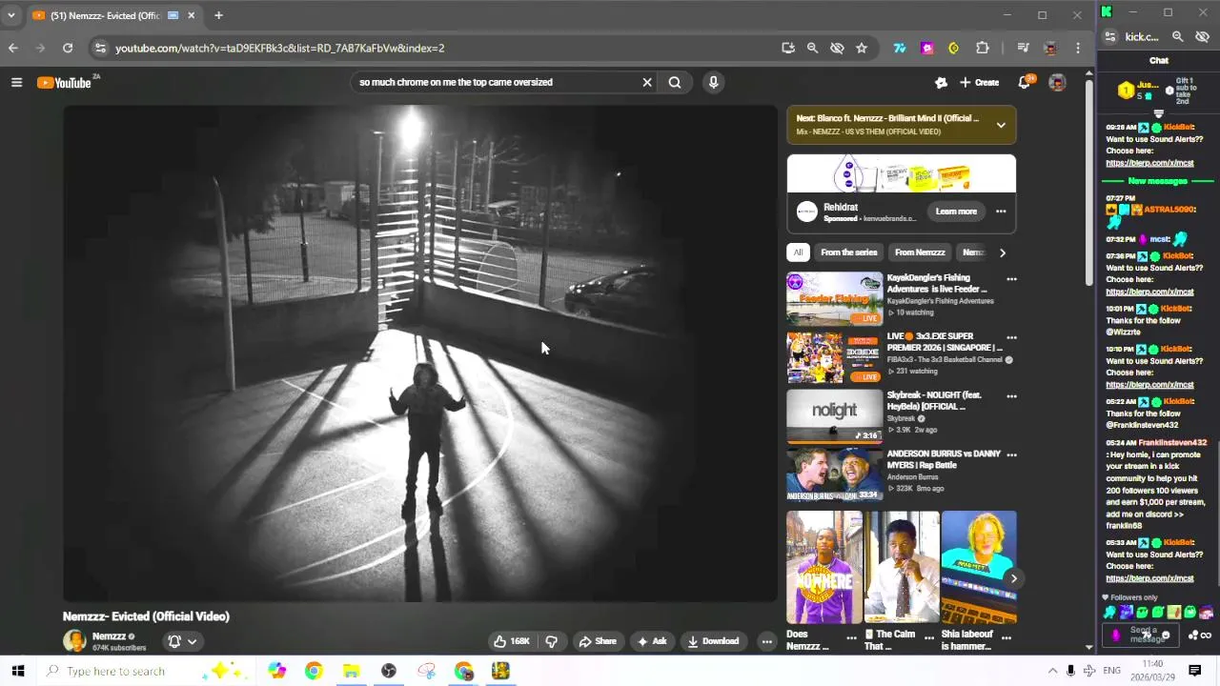
Task: Open Chrome extensions puzzle icon
Action: [983, 48]
